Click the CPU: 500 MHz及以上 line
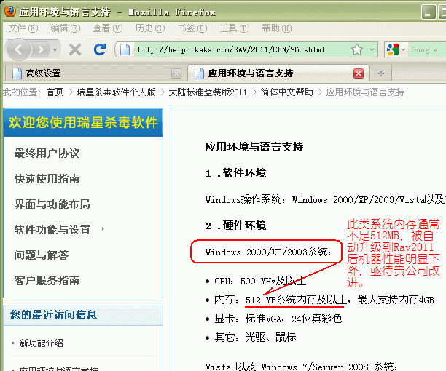 coord(260,282)
